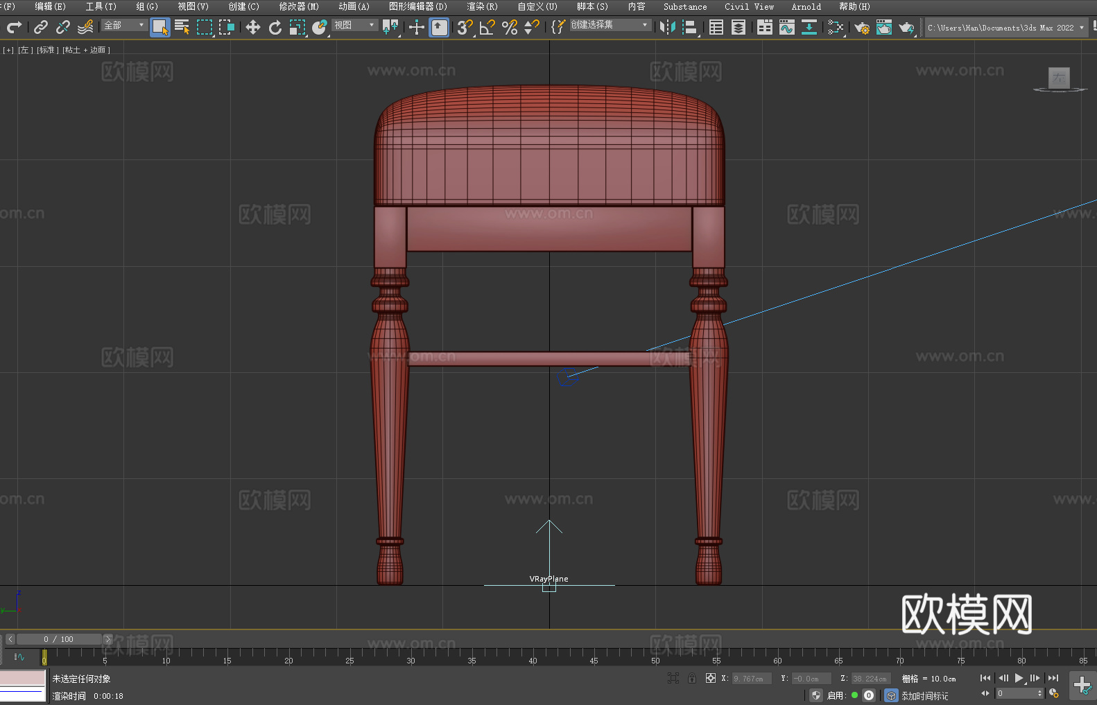
Task: Toggle Layer Explorer panel
Action: coord(738,27)
